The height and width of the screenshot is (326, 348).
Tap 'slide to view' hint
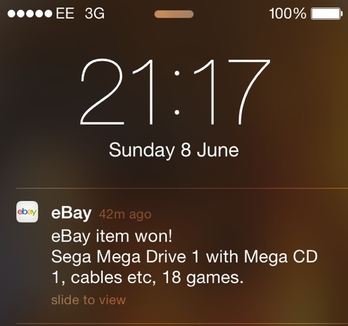pos(89,300)
